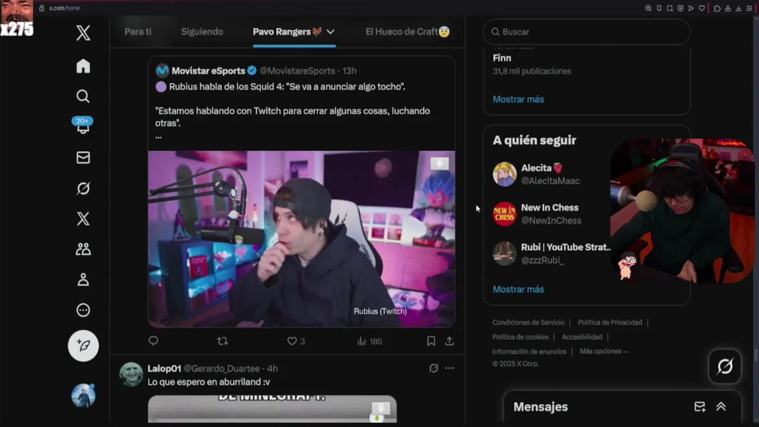Open the Lalop01 user avatar
The height and width of the screenshot is (427, 759).
pos(131,375)
